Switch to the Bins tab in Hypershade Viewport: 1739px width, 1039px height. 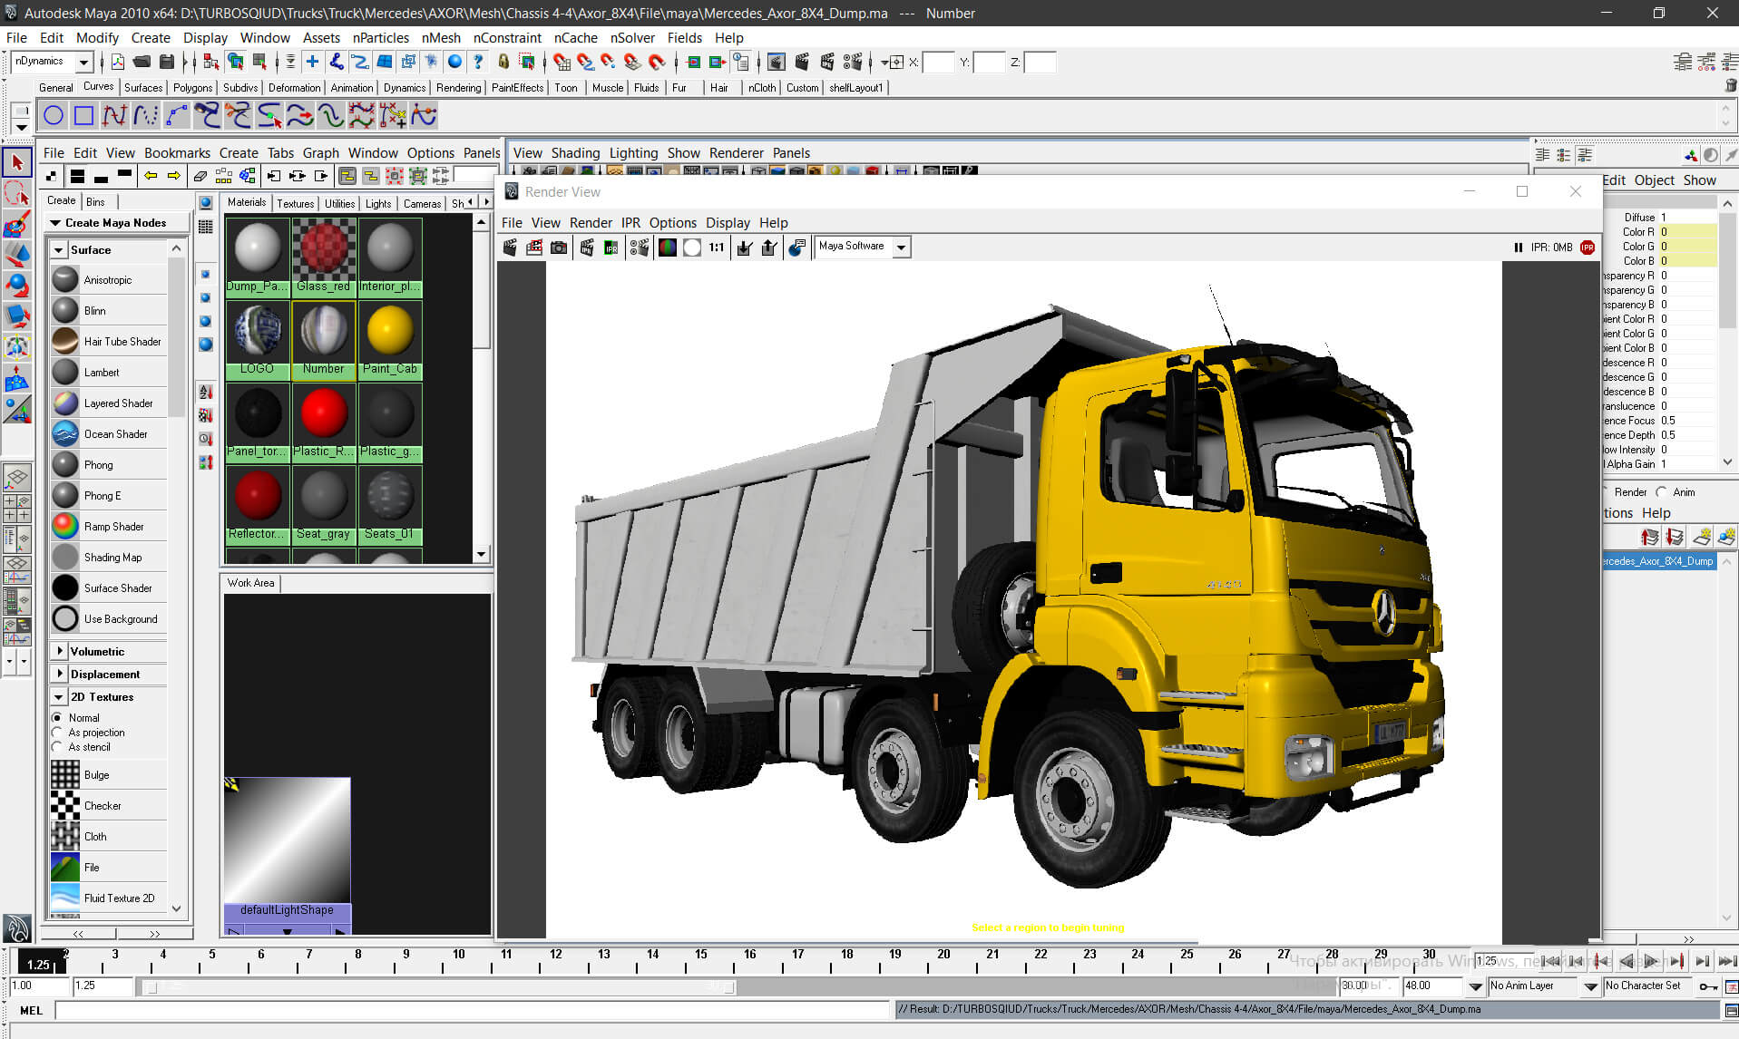[95, 201]
